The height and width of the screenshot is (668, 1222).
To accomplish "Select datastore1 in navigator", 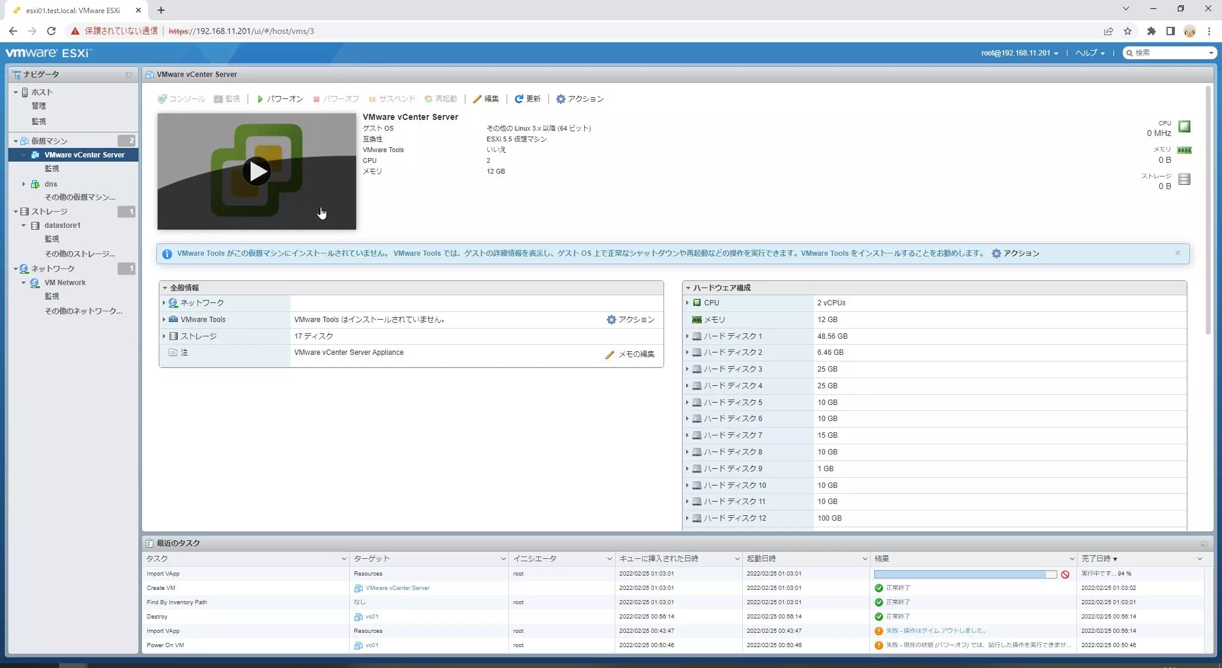I will point(62,225).
